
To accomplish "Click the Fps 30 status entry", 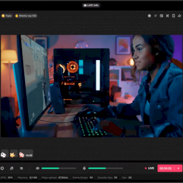I will pos(127,178).
